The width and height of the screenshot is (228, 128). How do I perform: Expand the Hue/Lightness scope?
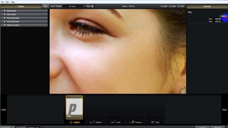click(24, 22)
